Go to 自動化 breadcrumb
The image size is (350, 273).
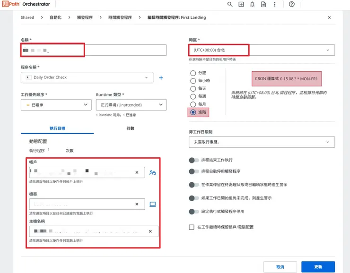point(56,17)
